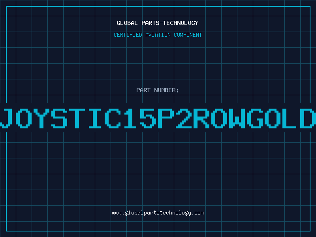
Task: Open the www.globalpartstechnology.com link
Action: (x=158, y=213)
